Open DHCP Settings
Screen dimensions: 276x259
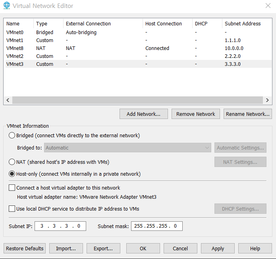coord(240,209)
